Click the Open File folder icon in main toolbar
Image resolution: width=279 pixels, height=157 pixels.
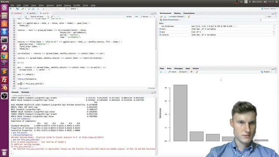point(22,9)
